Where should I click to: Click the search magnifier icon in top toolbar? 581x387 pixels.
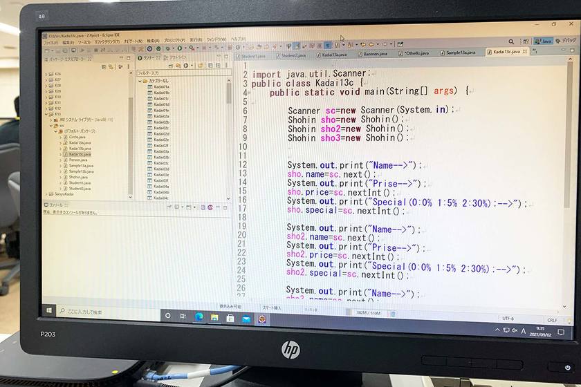511,41
